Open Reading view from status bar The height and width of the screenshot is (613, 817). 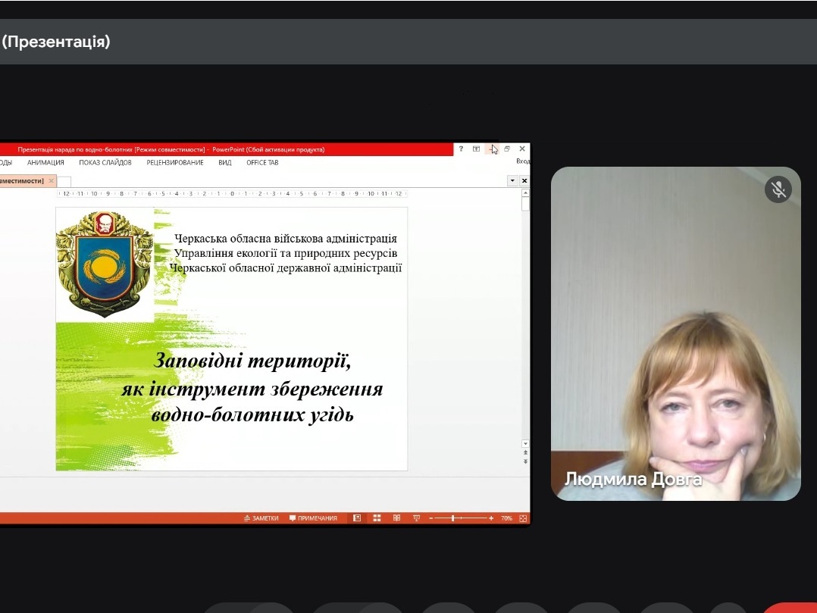point(396,518)
